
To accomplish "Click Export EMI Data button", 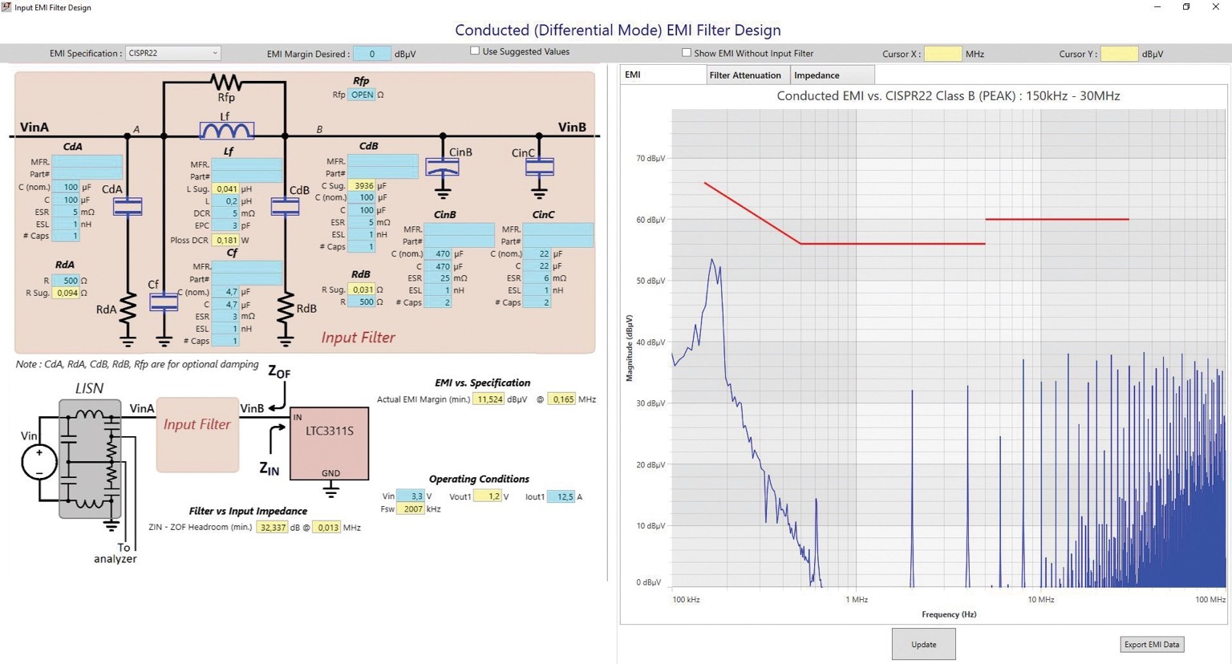I will click(x=1151, y=645).
